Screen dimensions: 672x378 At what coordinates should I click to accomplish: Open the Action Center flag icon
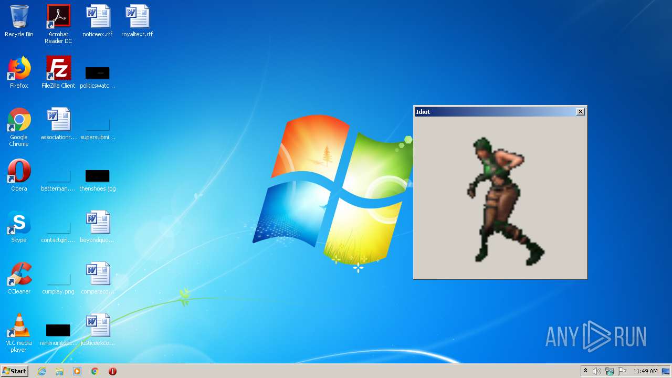tap(622, 371)
